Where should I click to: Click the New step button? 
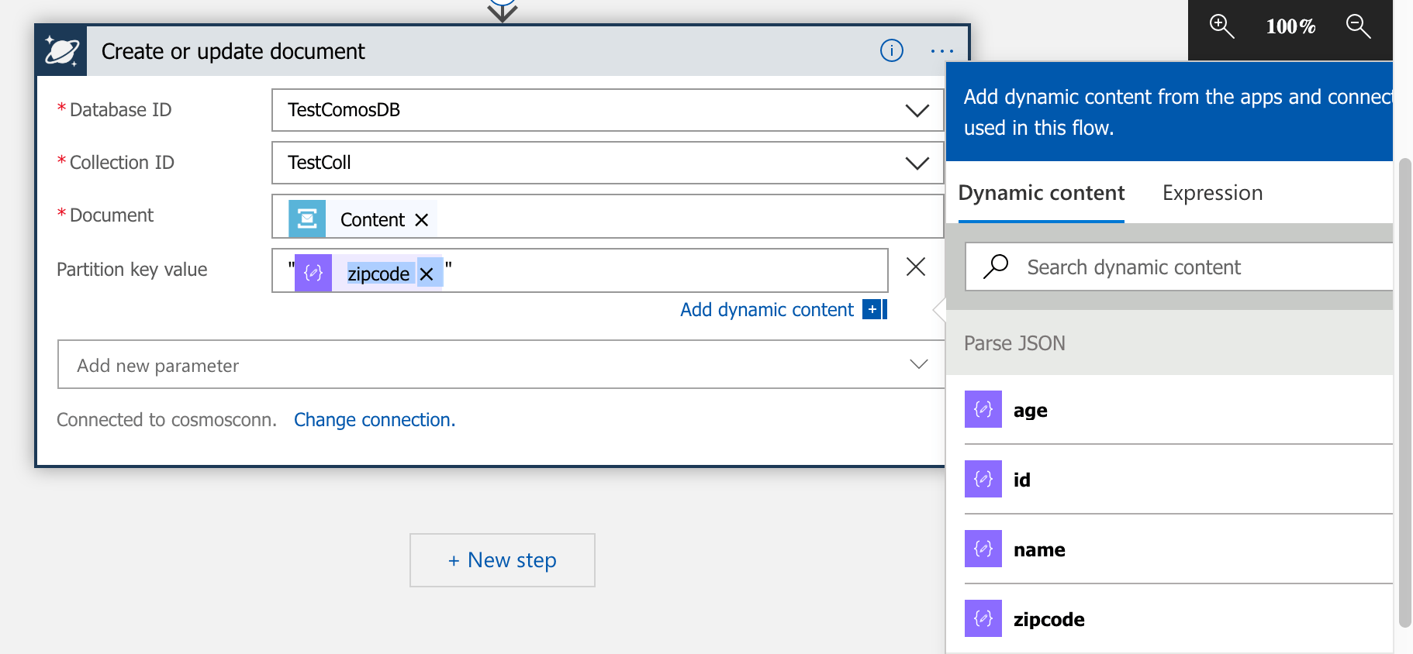[x=503, y=560]
